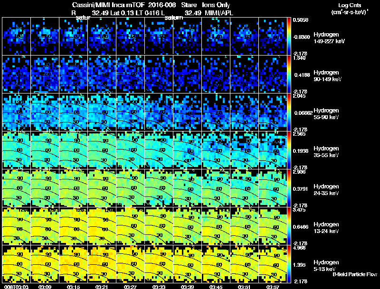Select the color bar beside the 35-55 keV row
The width and height of the screenshot is (380, 289).
[289, 150]
